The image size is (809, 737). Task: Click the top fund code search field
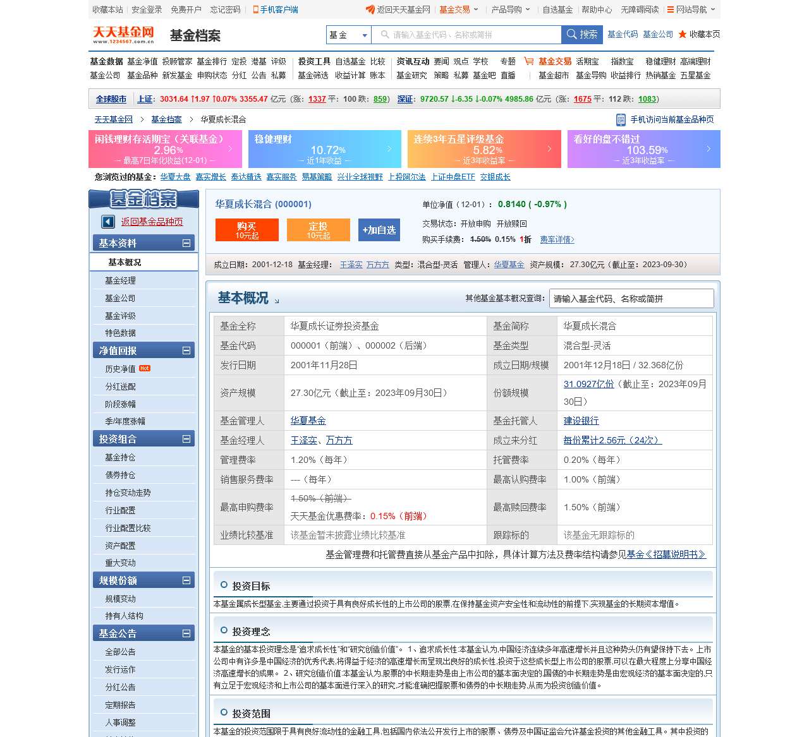(466, 35)
